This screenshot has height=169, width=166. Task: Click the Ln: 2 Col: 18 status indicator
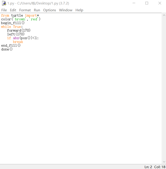coord(155,167)
